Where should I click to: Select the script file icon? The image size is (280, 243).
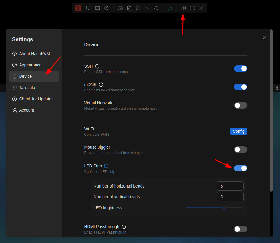click(x=129, y=8)
